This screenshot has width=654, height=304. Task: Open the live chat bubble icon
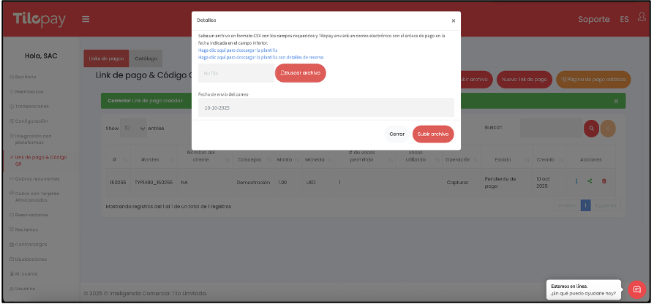tap(636, 289)
